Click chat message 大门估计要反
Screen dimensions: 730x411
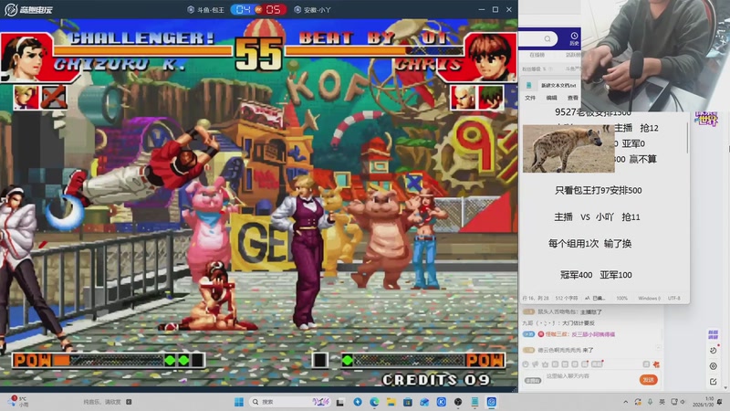[x=579, y=323]
